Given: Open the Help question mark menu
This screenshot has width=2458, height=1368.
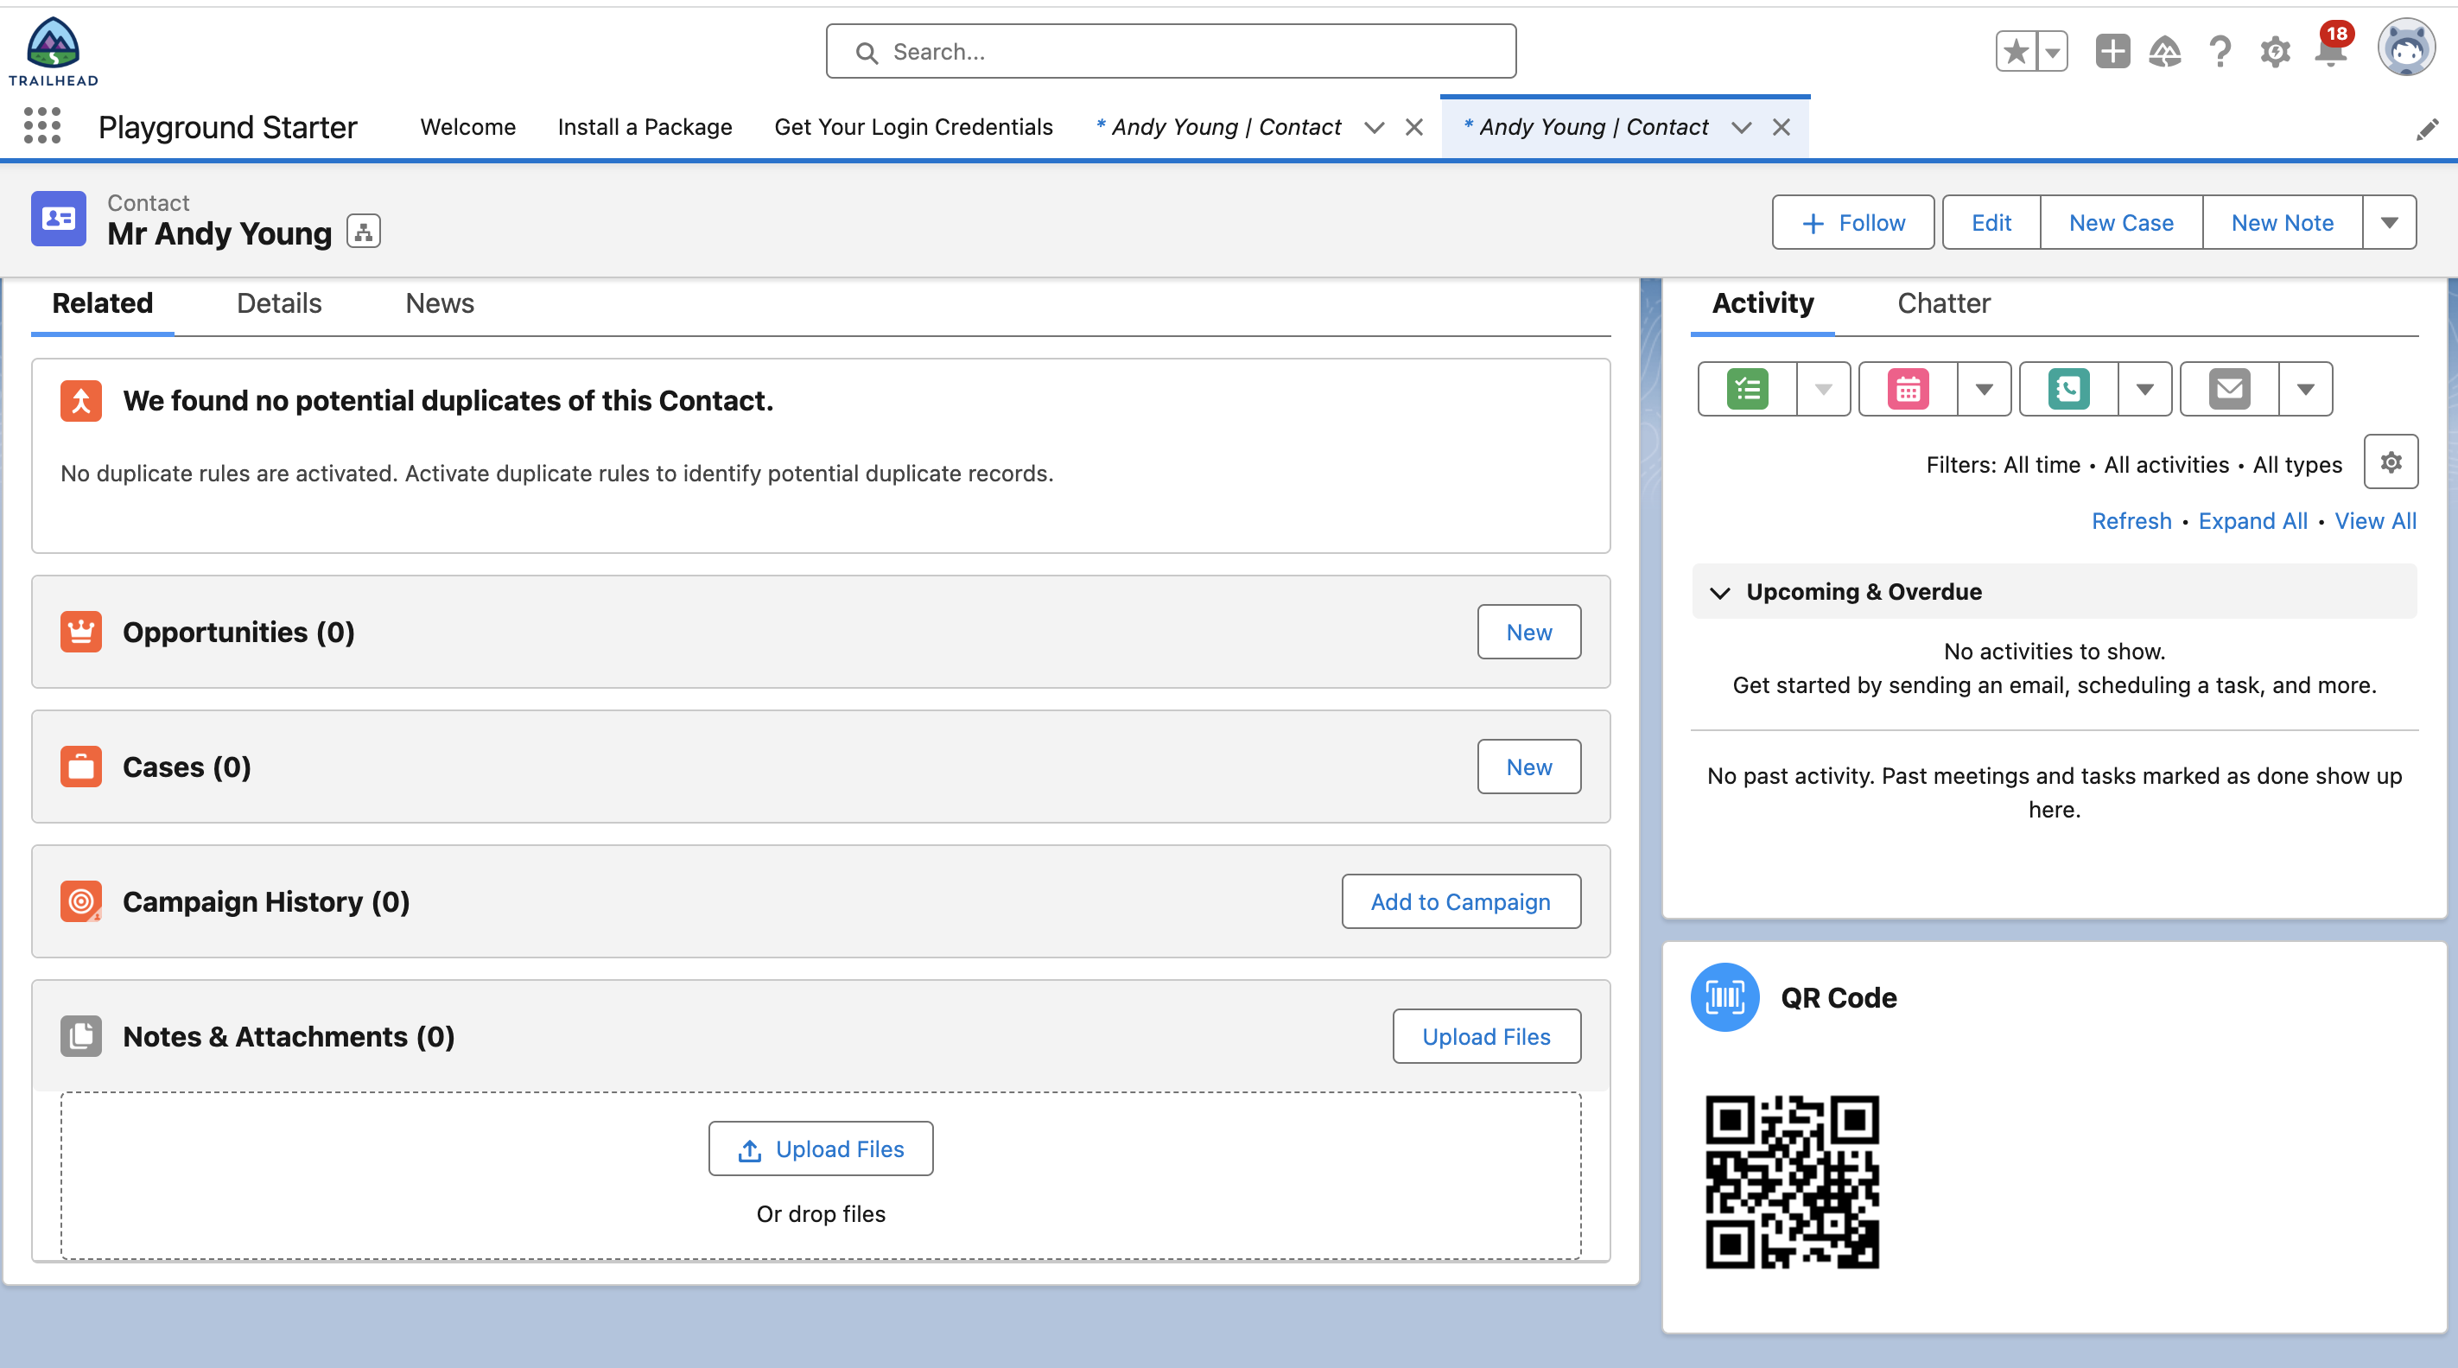Looking at the screenshot, I should 2220,52.
